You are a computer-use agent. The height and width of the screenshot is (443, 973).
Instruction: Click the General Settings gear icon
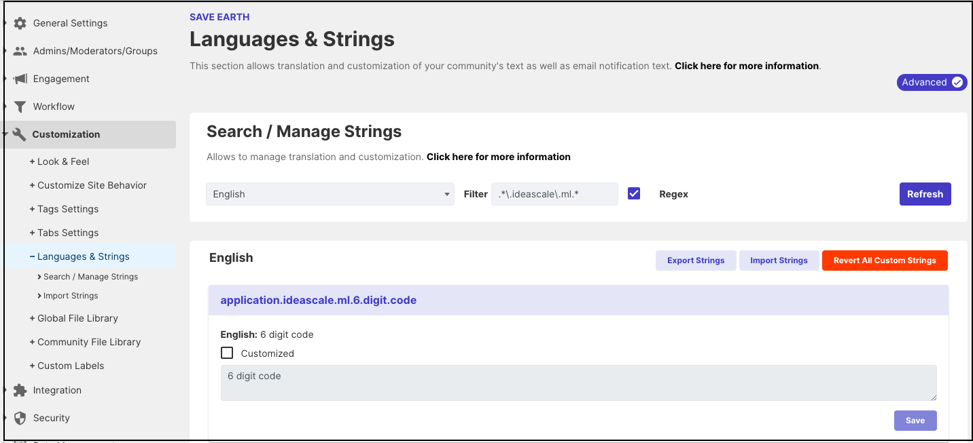coord(20,22)
